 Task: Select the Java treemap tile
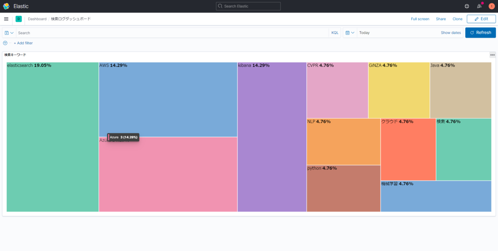[x=461, y=90]
